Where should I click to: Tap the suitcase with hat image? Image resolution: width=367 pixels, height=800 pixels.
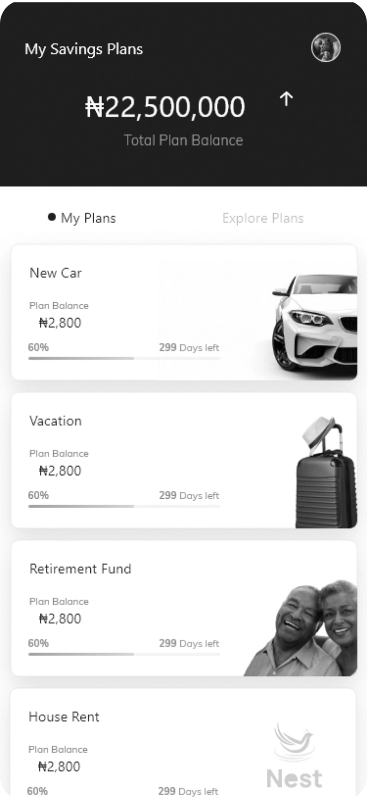pos(326,474)
